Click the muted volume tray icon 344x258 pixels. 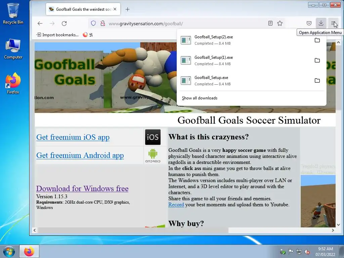click(307, 252)
